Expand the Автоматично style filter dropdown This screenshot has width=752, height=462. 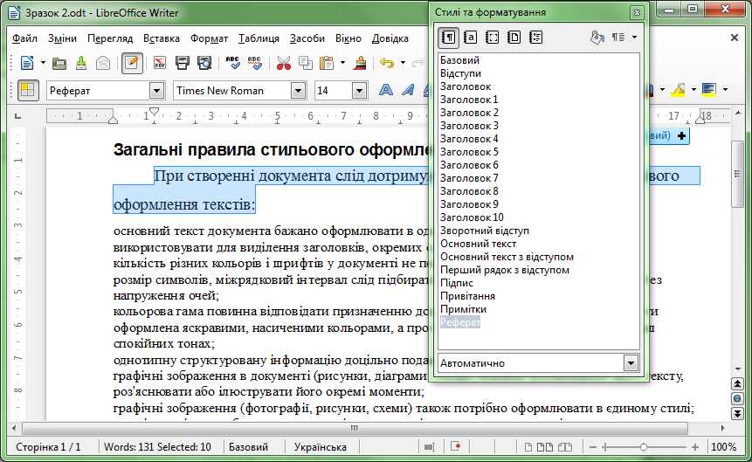point(631,363)
